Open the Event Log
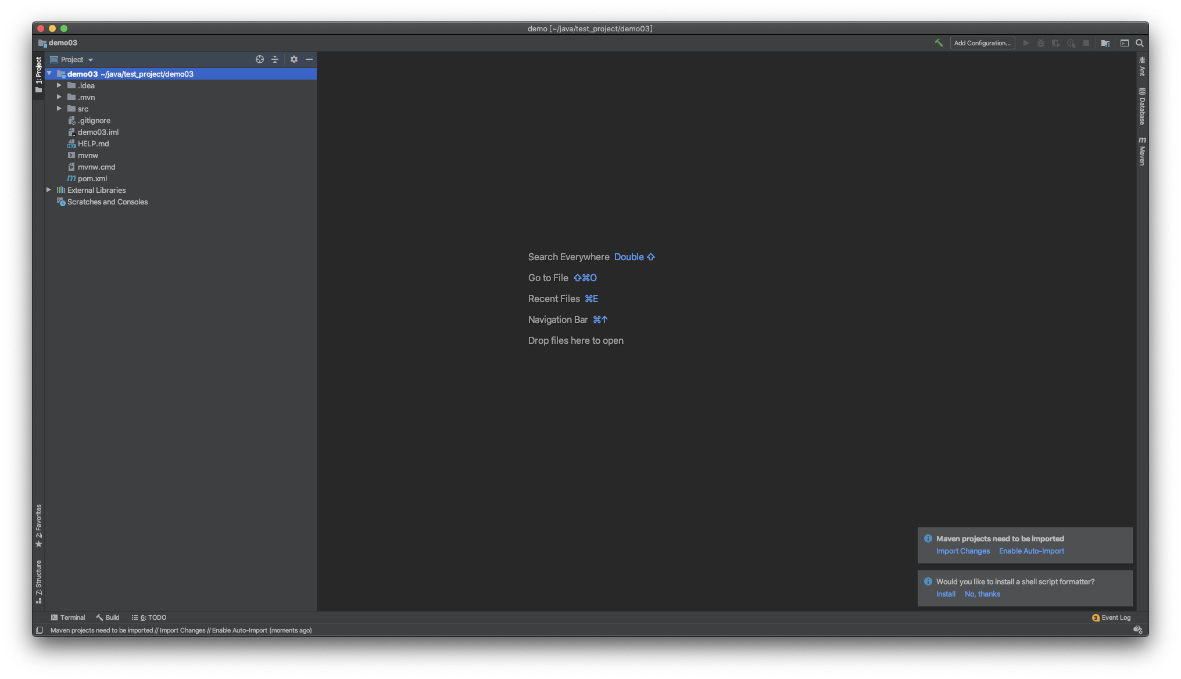The width and height of the screenshot is (1181, 679). click(1111, 617)
